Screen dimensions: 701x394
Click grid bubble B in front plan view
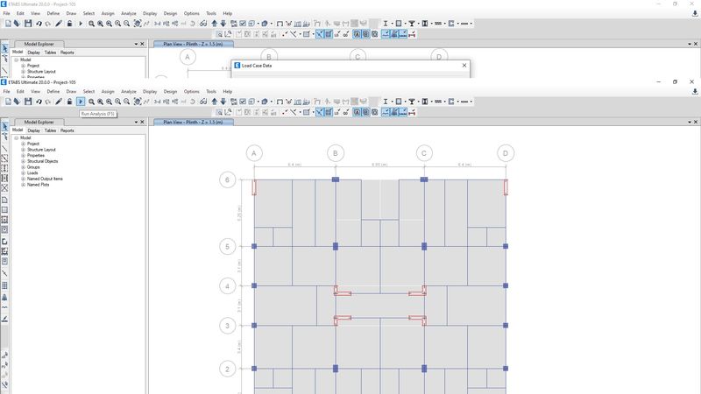point(336,154)
